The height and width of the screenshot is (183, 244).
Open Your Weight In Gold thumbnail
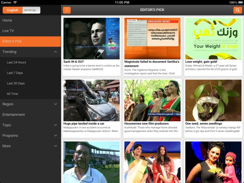click(x=213, y=38)
